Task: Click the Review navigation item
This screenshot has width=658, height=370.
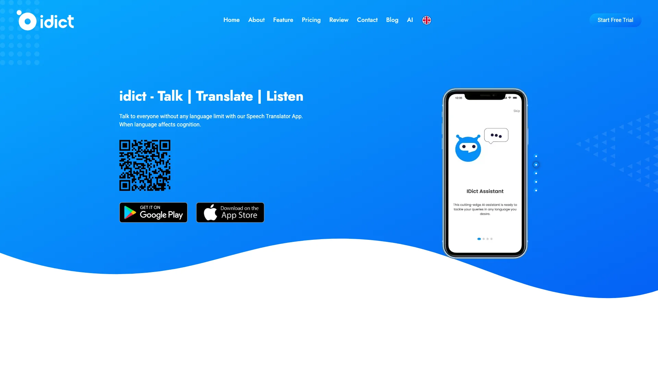Action: pos(339,20)
